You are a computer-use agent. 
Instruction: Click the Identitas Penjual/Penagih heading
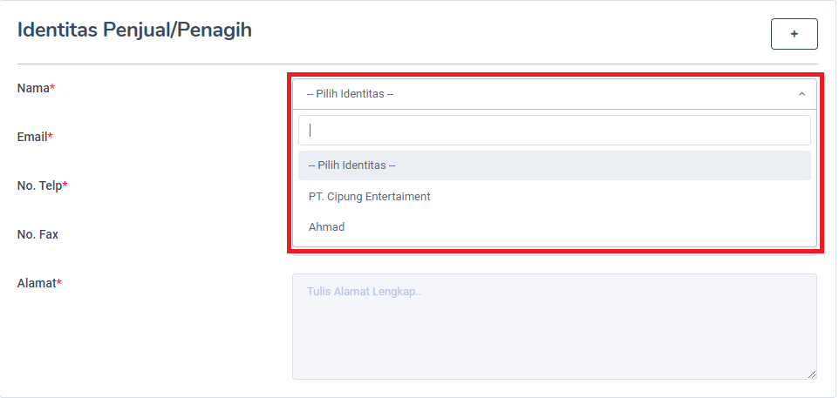point(134,30)
